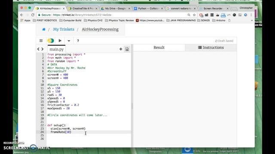Click code line size(screenW, screenH)

tap(68, 129)
